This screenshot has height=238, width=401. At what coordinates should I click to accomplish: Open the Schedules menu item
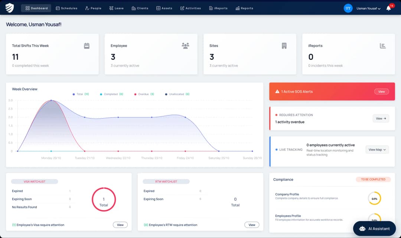66,8
